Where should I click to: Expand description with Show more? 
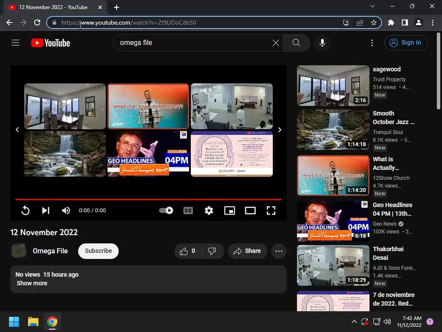(32, 283)
